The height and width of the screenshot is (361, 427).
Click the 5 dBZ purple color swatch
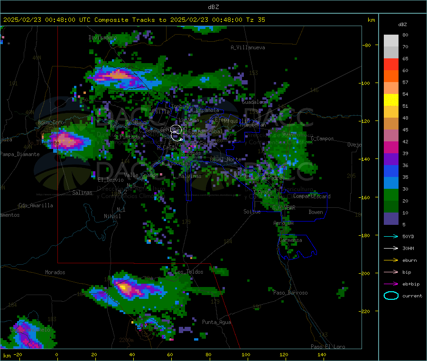tap(391, 219)
